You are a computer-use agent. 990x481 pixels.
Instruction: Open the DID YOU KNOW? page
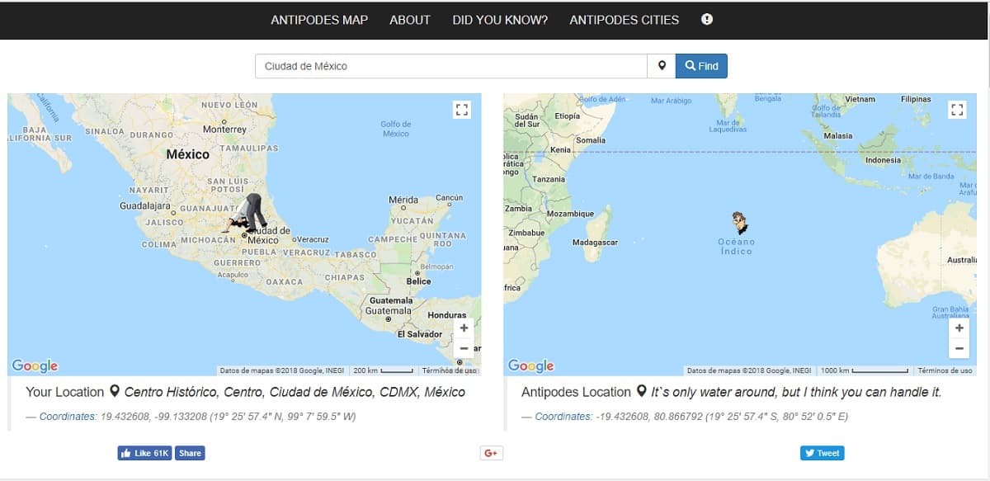click(x=499, y=19)
